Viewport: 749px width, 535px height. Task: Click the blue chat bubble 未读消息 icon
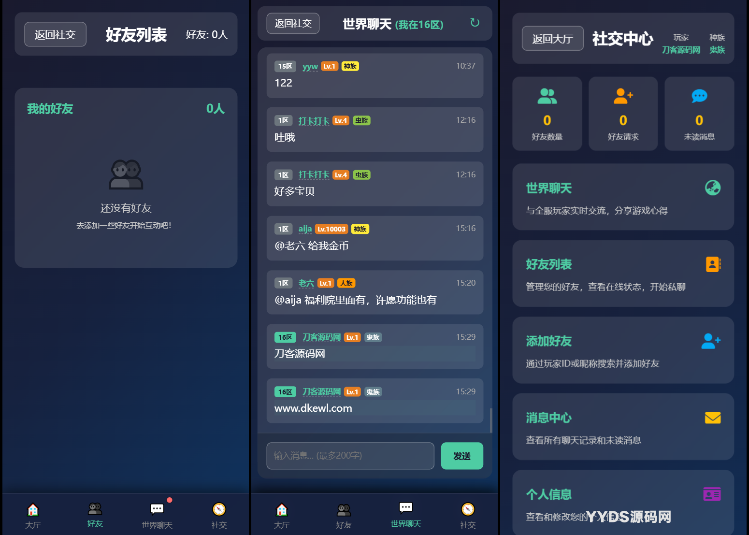tap(699, 96)
